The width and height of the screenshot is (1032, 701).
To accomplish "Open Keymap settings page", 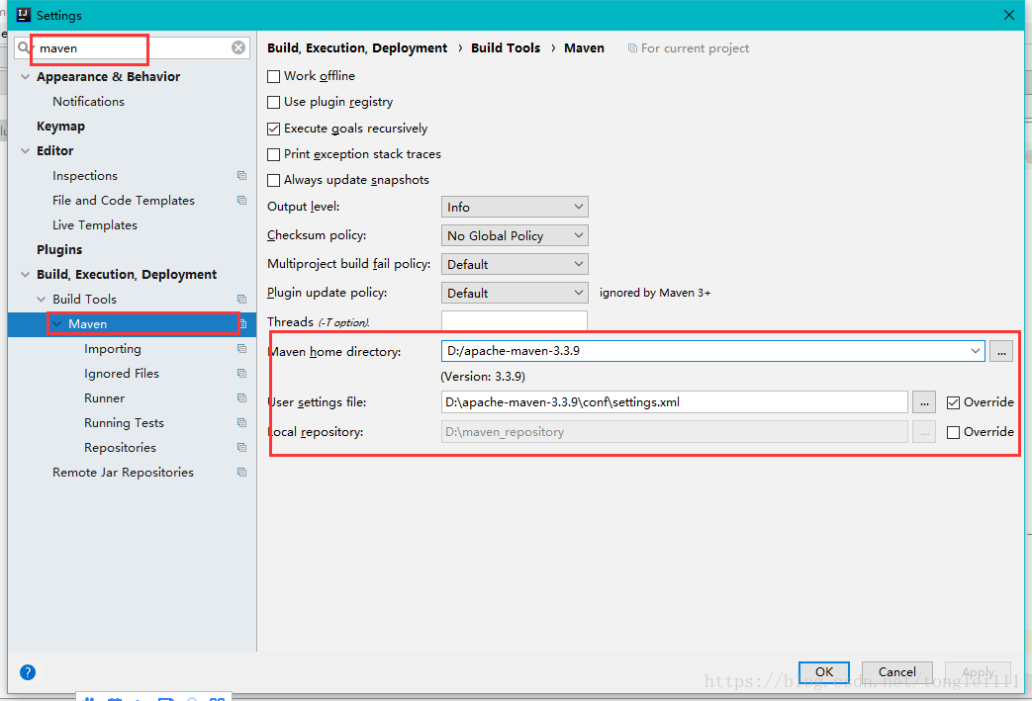I will coord(60,127).
